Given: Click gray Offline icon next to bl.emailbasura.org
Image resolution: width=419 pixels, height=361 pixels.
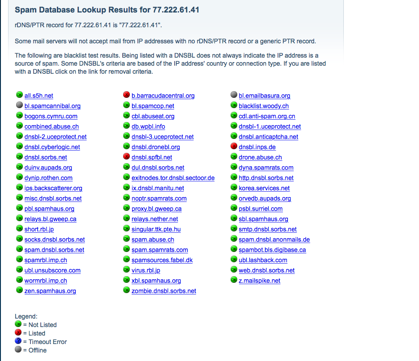Looking at the screenshot, I should tap(234, 95).
